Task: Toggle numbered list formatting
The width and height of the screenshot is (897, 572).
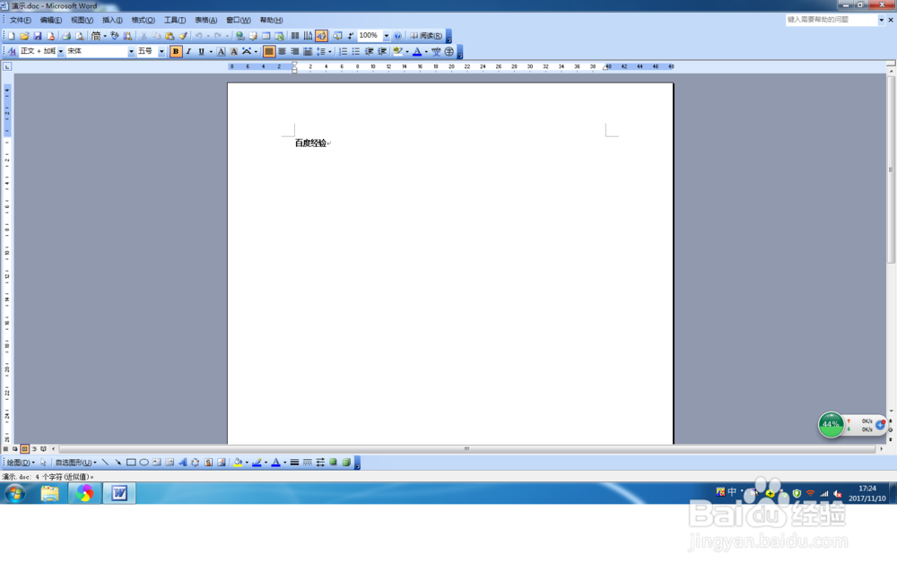Action: coord(344,51)
